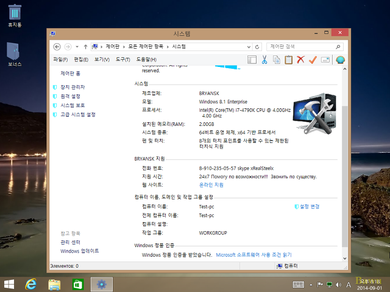Open Windows Store from taskbar
The image size is (390, 292).
[x=78, y=284]
